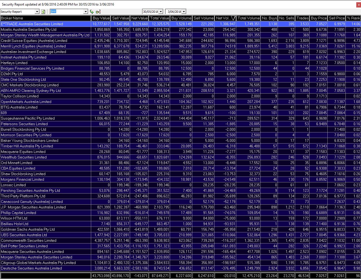Sort by Sell Price column header
This screenshot has width=361, height=279.
(337, 18)
